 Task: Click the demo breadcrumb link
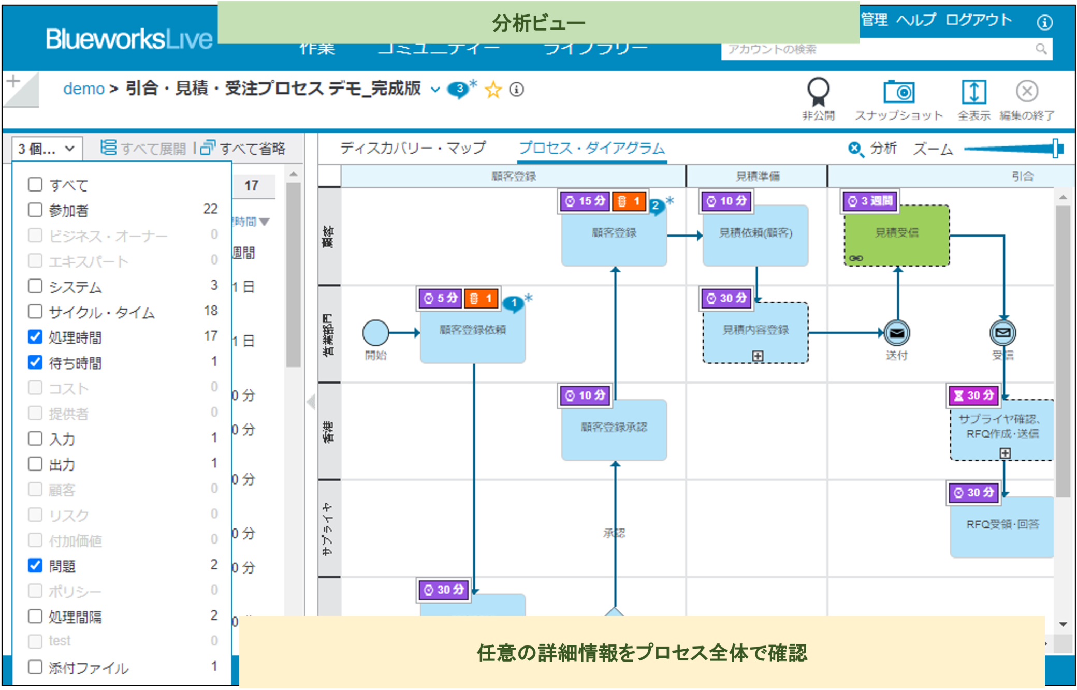coord(84,89)
